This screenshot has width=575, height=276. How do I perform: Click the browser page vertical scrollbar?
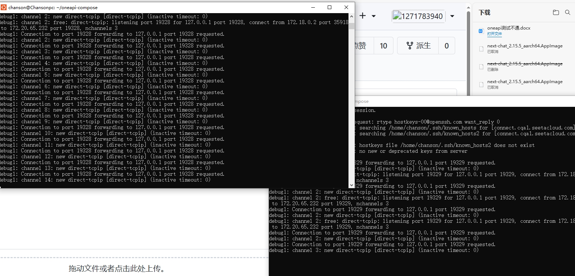468,51
